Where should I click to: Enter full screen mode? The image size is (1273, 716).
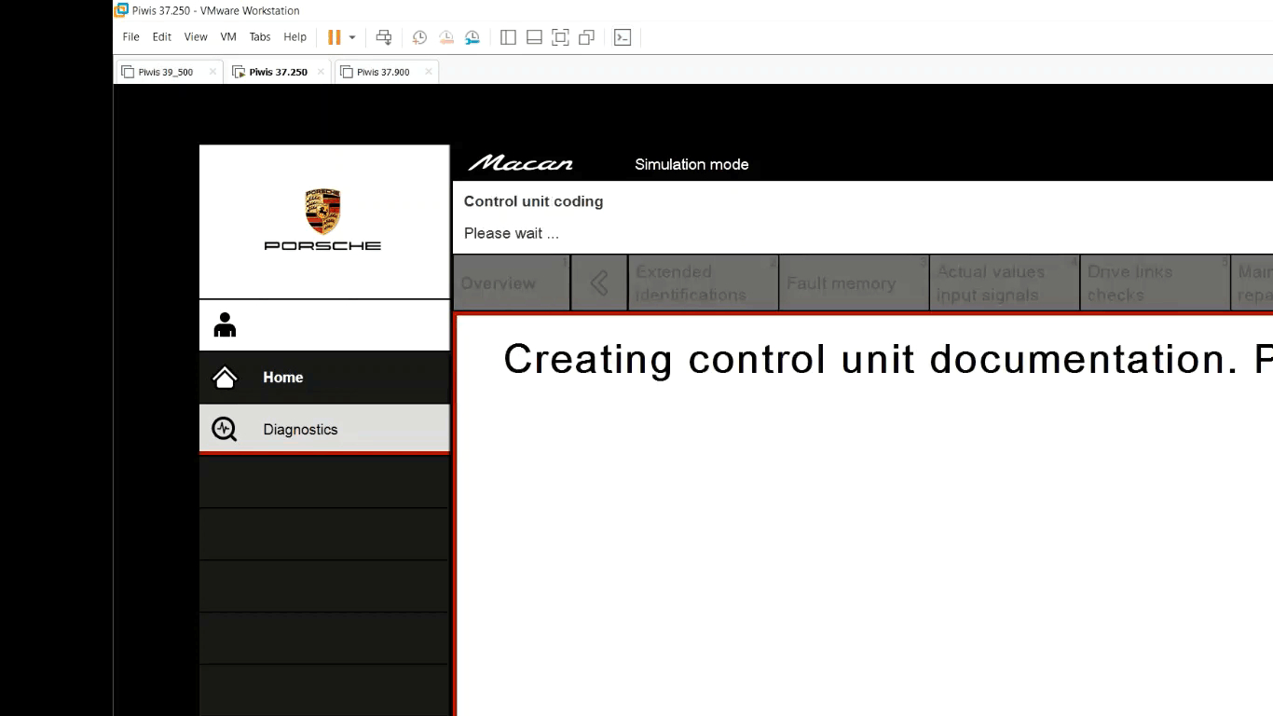[x=560, y=37]
